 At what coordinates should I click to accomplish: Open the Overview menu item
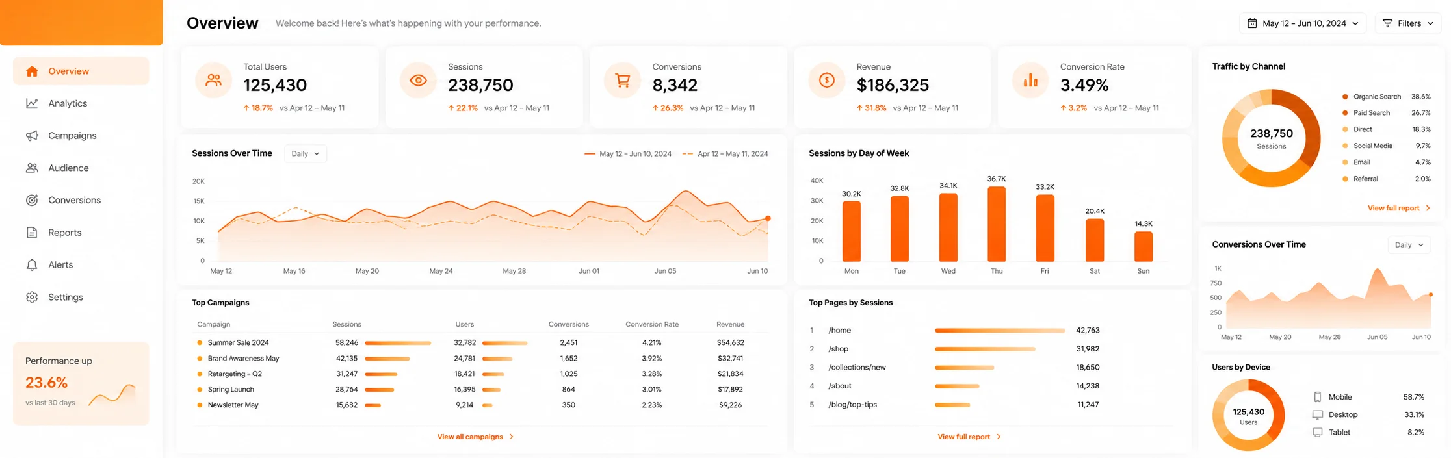click(x=81, y=71)
